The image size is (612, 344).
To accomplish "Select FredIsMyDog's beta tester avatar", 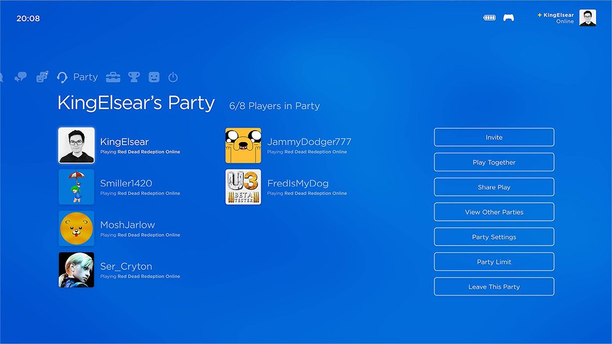I will (x=243, y=187).
